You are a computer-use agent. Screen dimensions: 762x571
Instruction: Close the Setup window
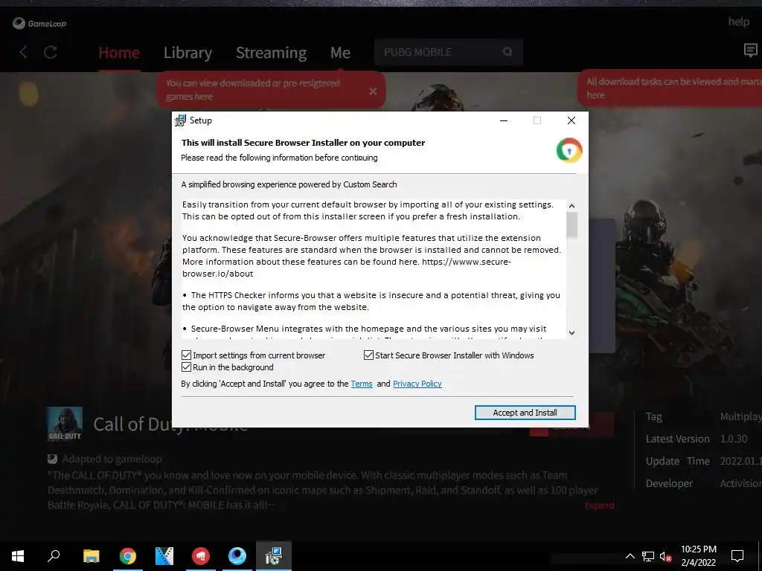click(571, 120)
